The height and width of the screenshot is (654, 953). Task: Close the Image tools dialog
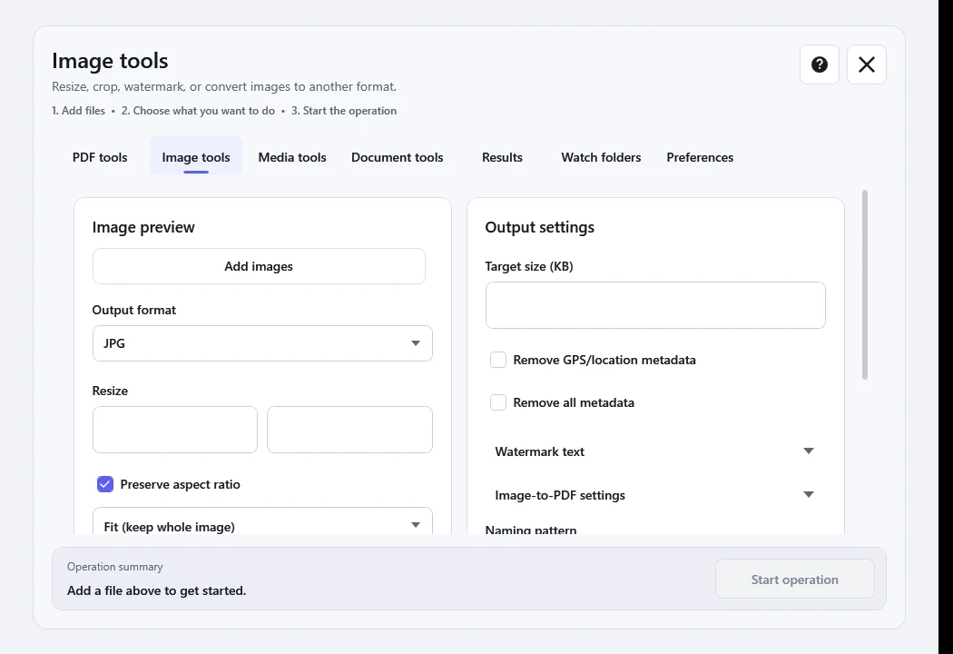[x=867, y=64]
